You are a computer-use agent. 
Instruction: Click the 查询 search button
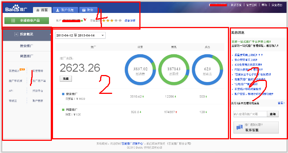[x=272, y=114]
